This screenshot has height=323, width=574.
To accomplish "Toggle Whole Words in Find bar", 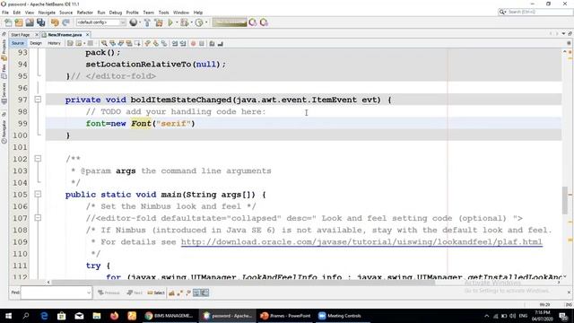I will click(179, 292).
